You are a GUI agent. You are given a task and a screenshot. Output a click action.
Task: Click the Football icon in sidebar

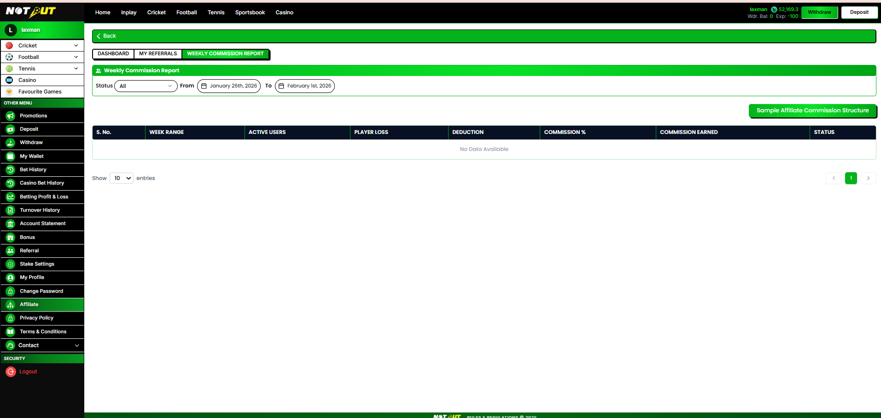click(x=9, y=57)
